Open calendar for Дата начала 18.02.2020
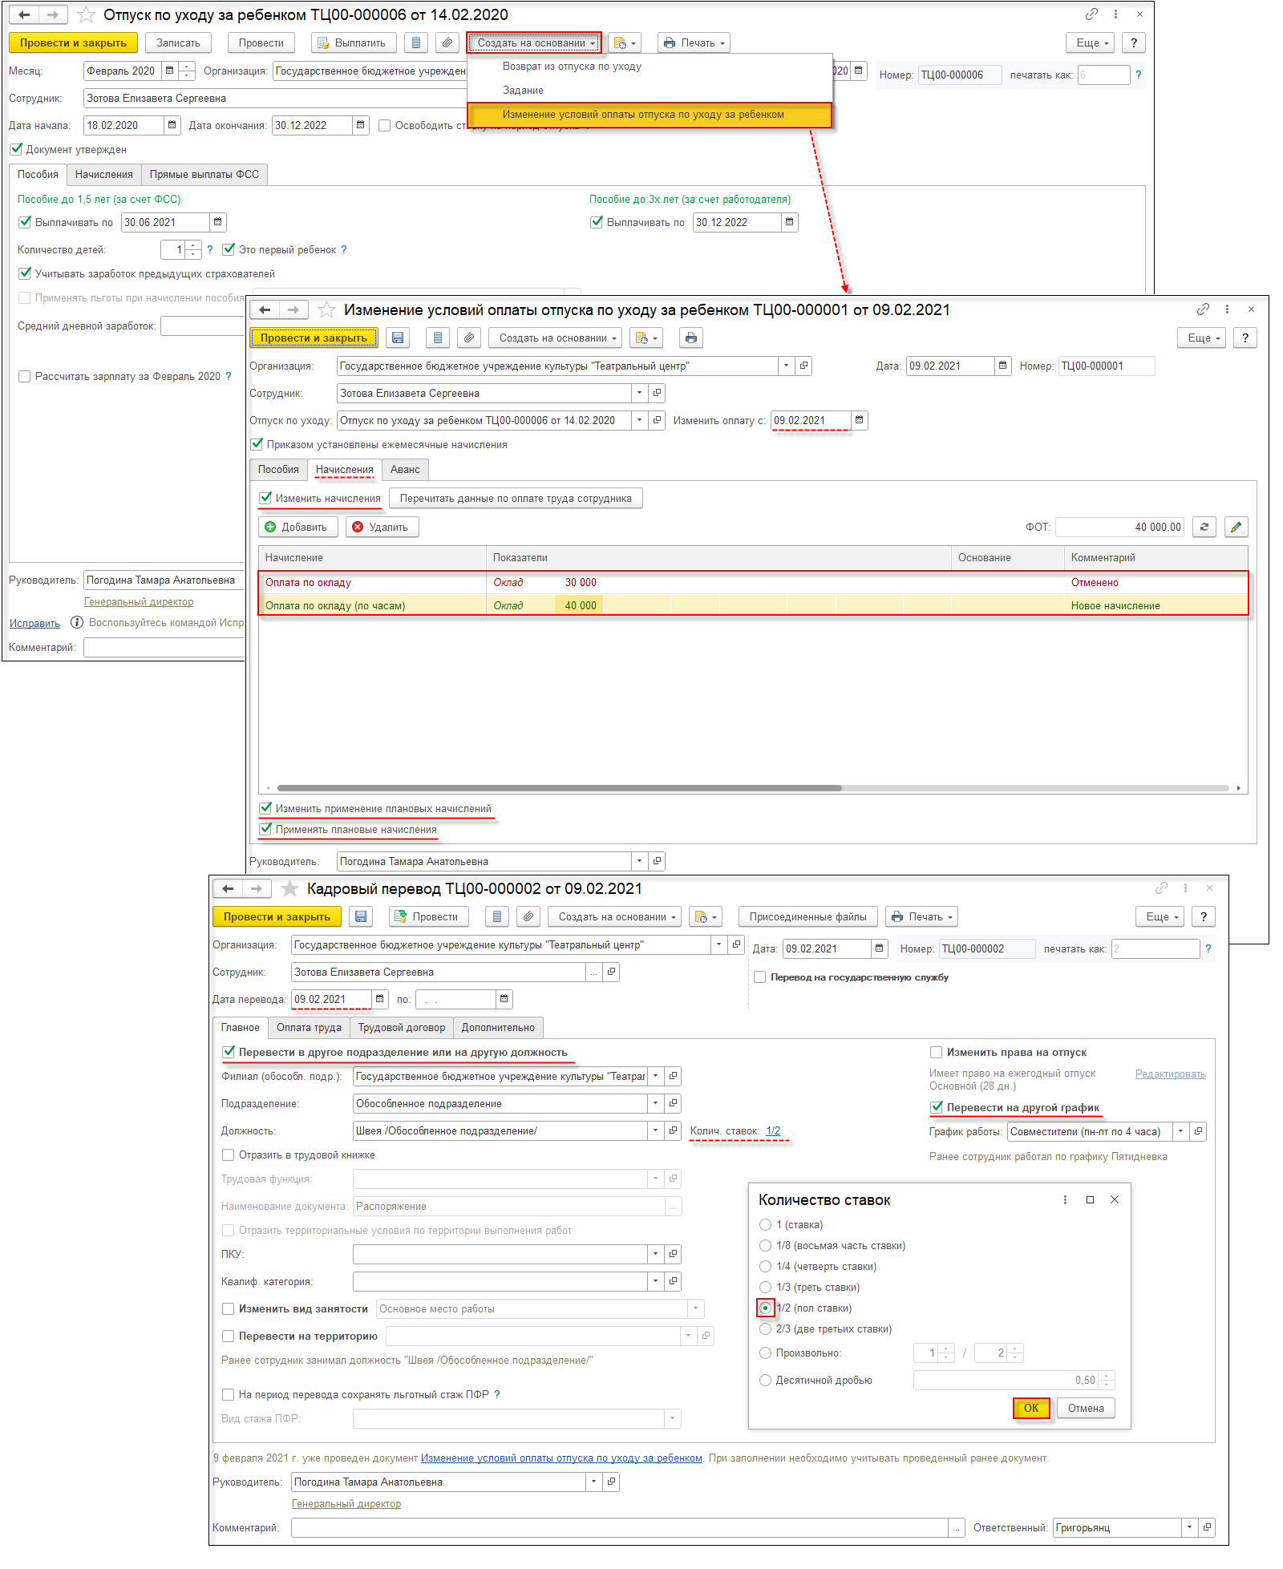Viewport: 1283px width, 1569px height. click(x=172, y=125)
